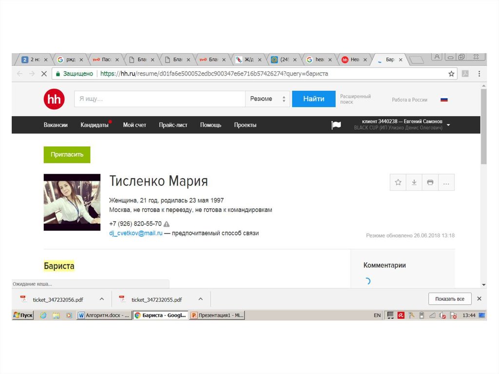Expand options for ticket_347232056.pdf download

point(102,299)
